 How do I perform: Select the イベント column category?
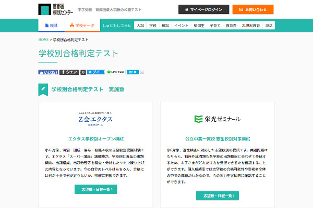pos(181,25)
